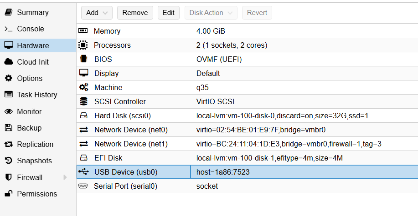Click the Options gear icon
The width and height of the screenshot is (418, 216).
click(x=9, y=78)
